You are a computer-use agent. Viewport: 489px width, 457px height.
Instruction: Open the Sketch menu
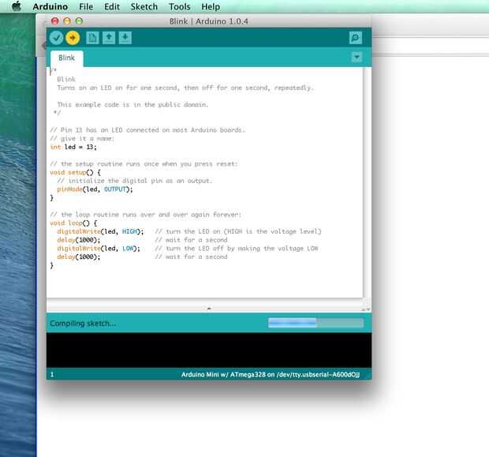144,6
